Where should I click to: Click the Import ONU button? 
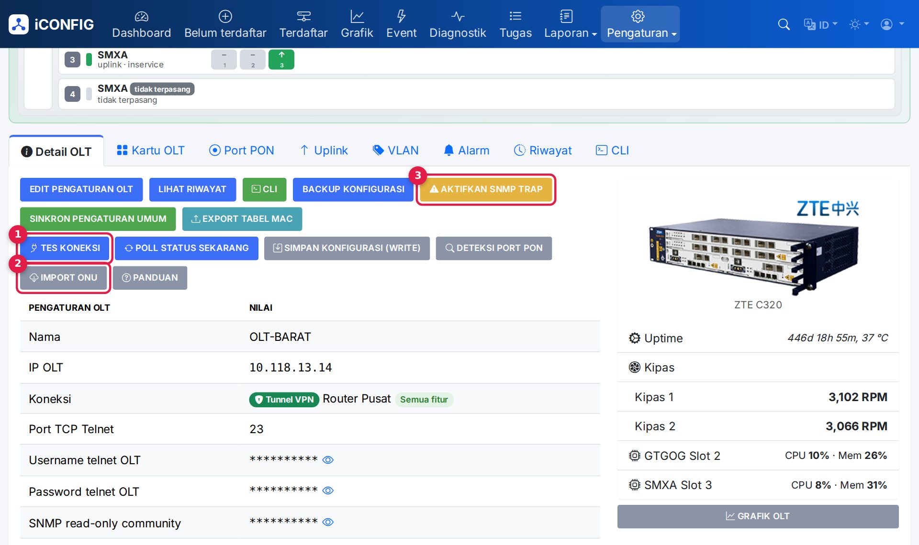[64, 278]
